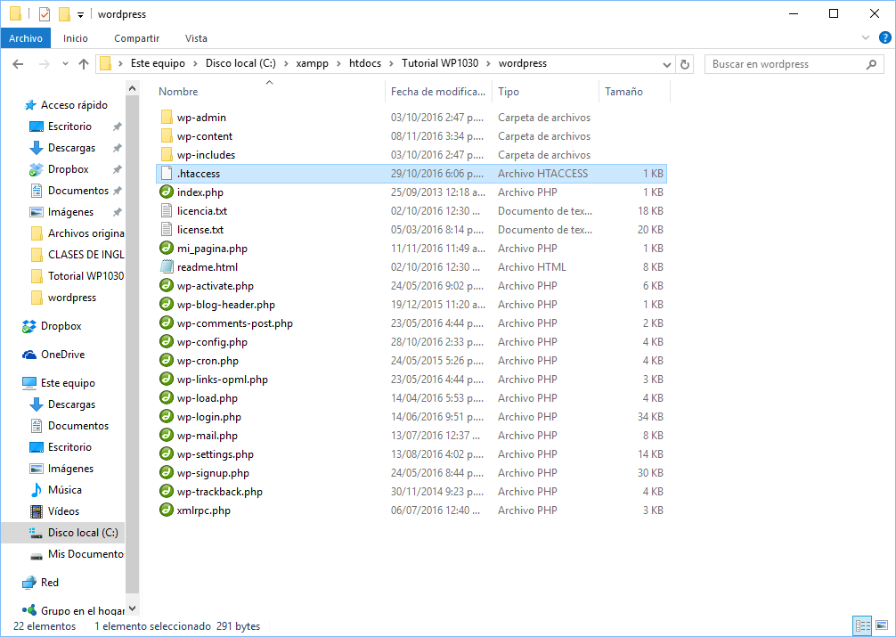896x637 pixels.
Task: Select the wp-trackback.php file name
Action: pos(220,492)
